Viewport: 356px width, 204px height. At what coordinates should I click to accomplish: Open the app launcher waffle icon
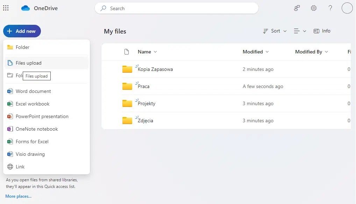pyautogui.click(x=6, y=8)
